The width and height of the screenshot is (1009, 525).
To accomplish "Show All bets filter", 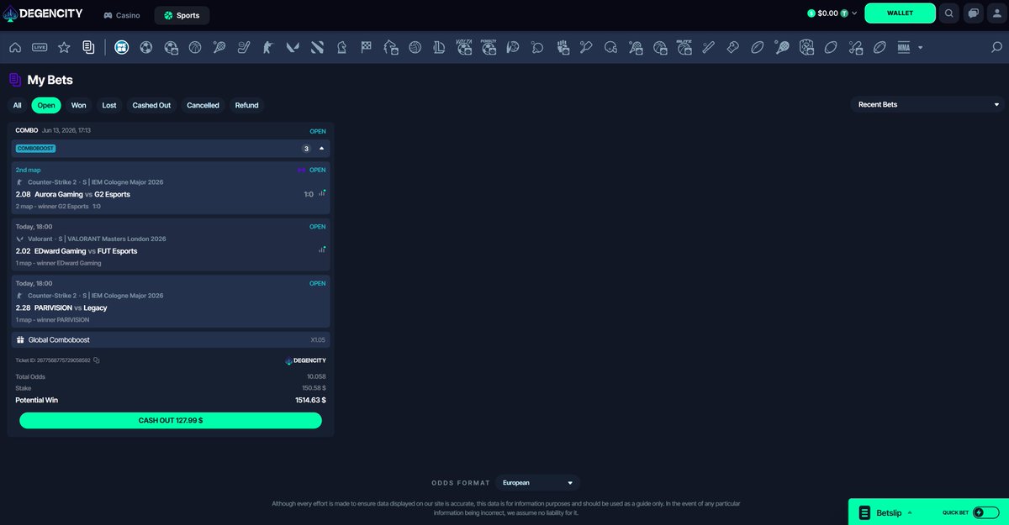I will click(17, 105).
